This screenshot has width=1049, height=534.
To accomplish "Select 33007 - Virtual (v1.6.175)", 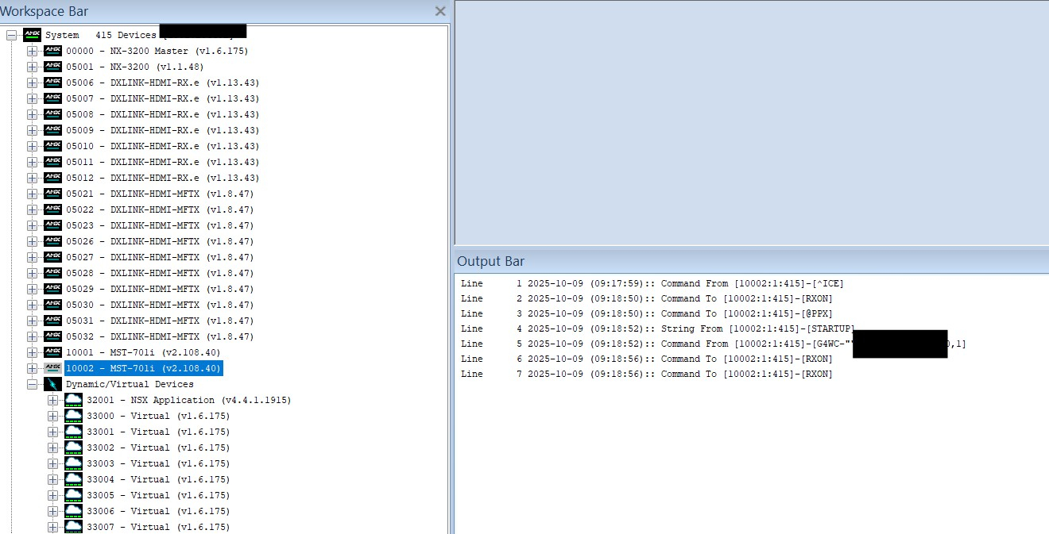I will [x=158, y=527].
